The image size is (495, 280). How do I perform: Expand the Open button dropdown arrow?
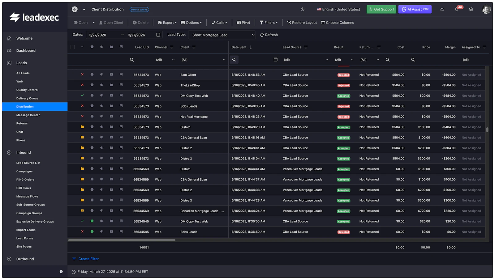click(x=93, y=23)
